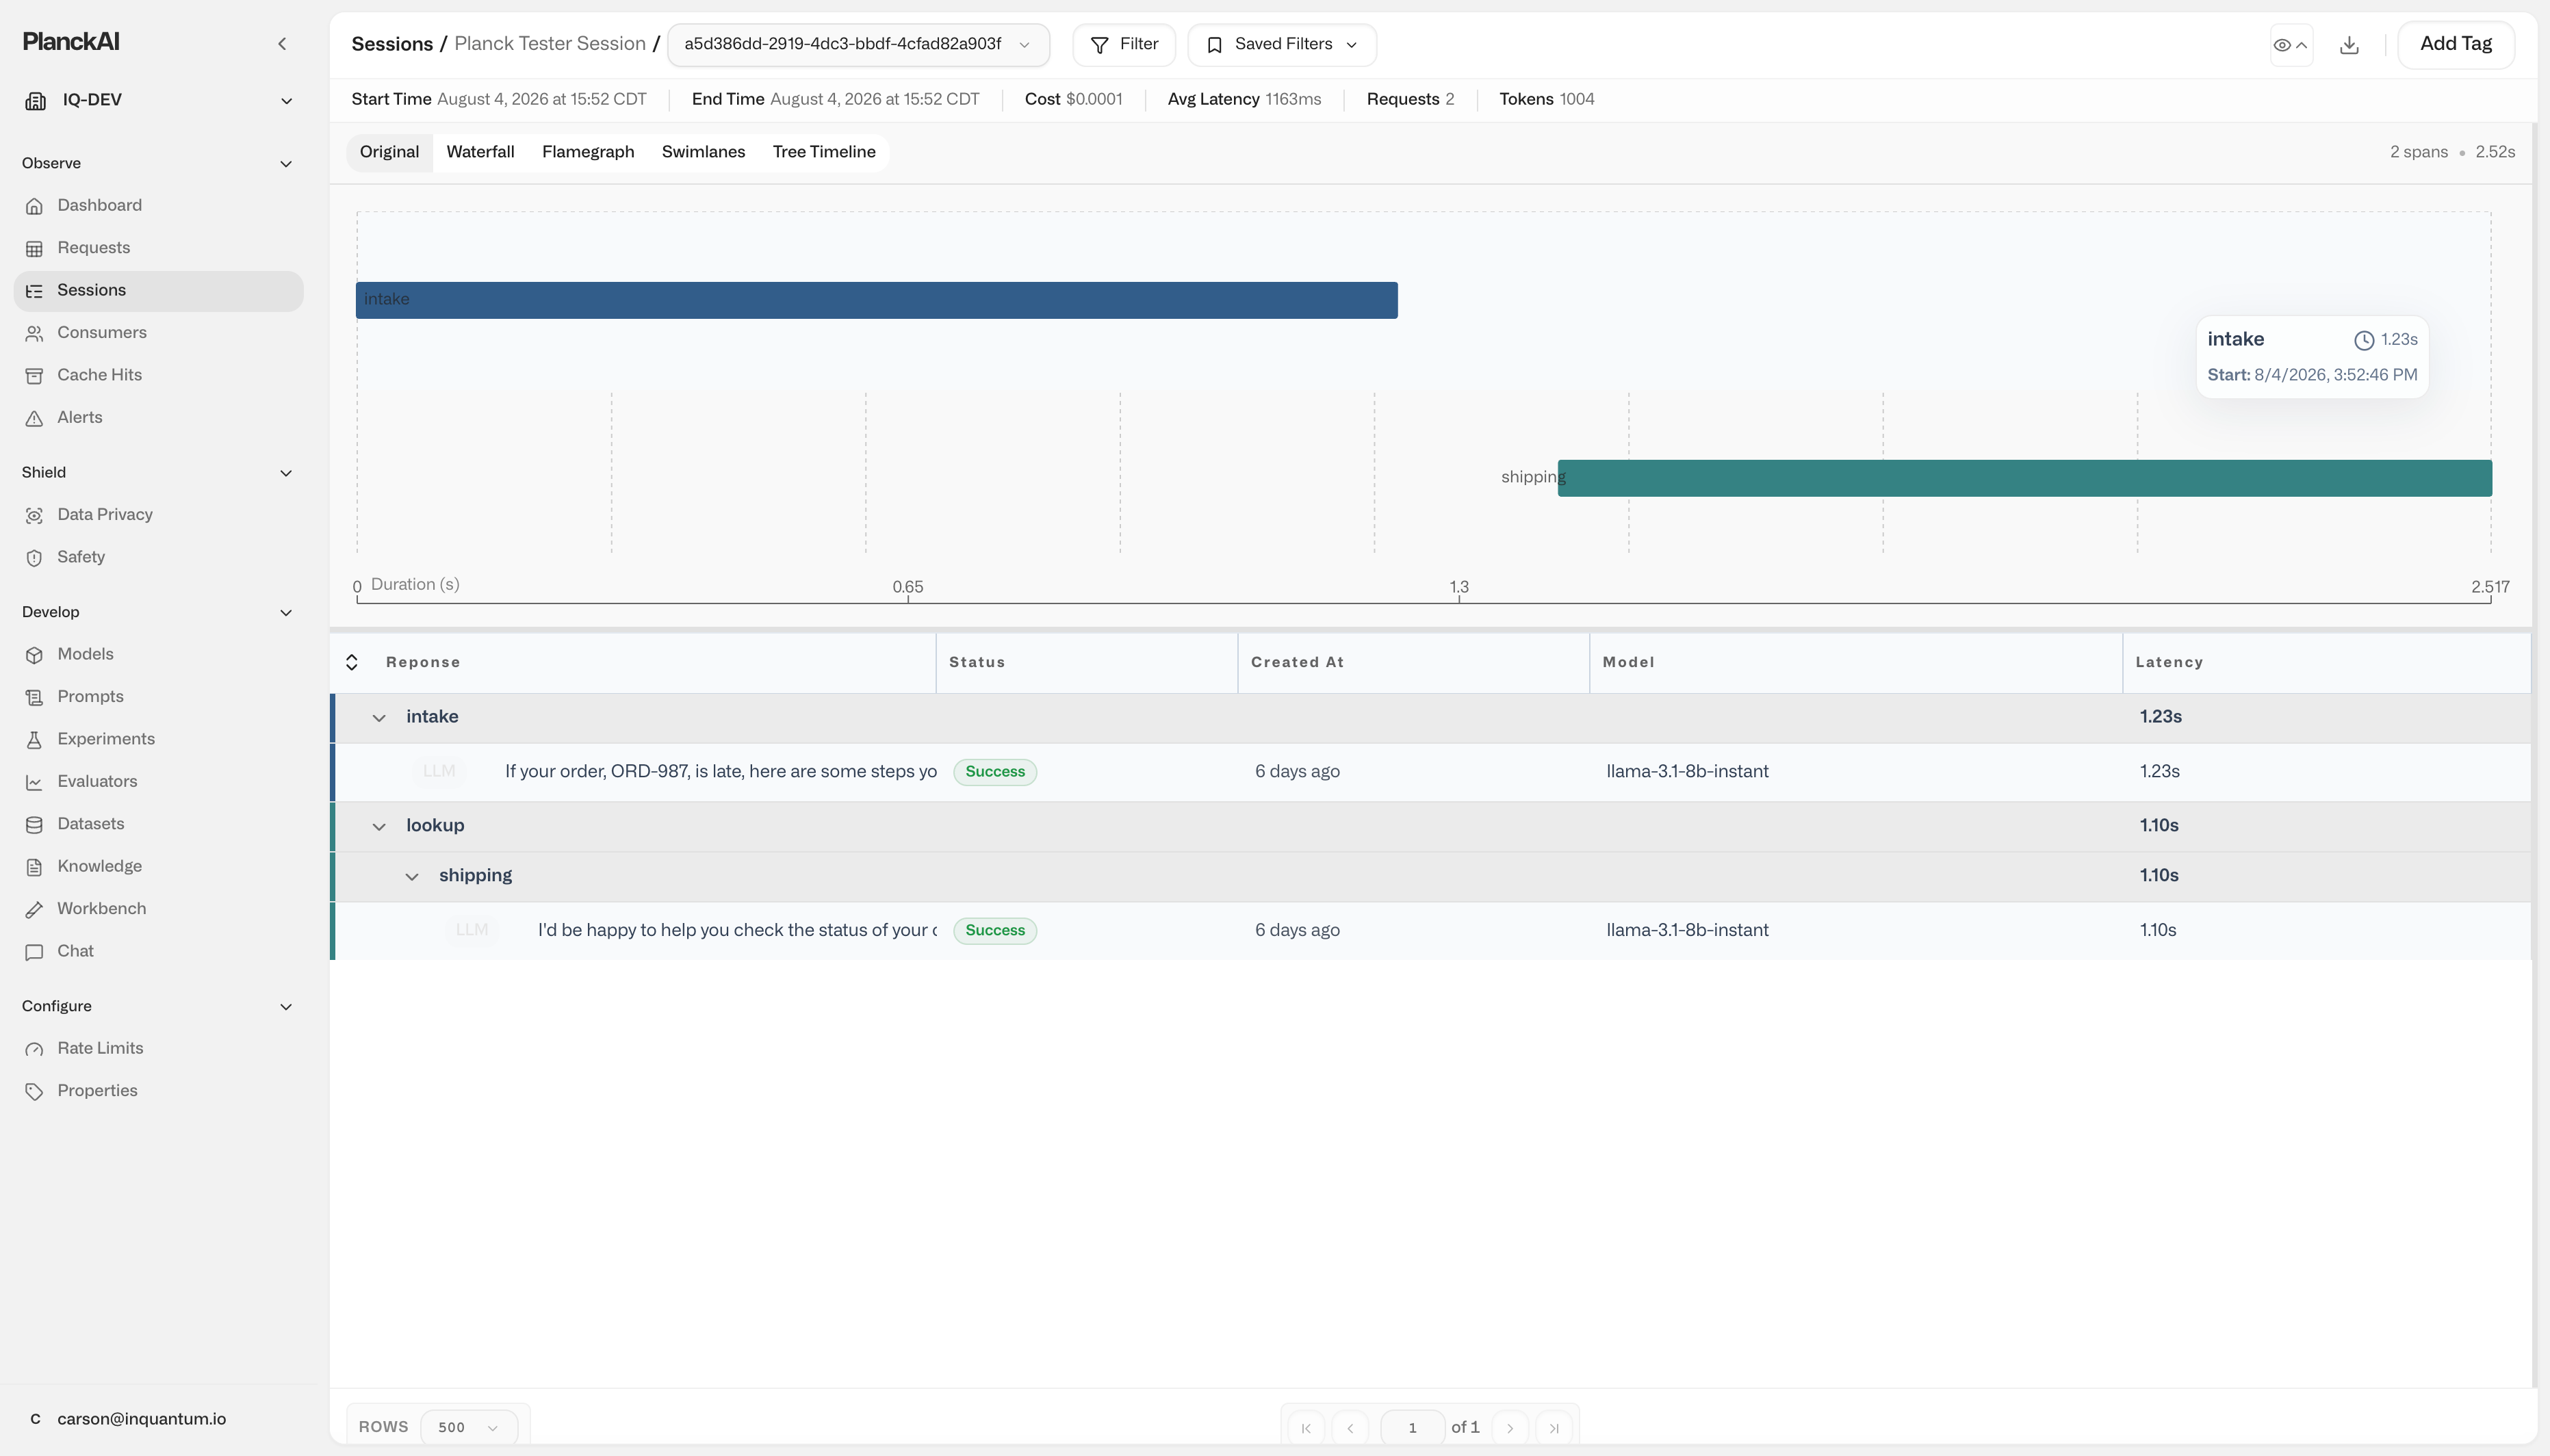The height and width of the screenshot is (1456, 2550).
Task: Click the Filter button
Action: click(1124, 45)
